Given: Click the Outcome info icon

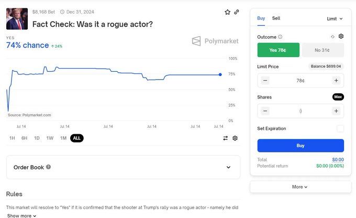Looking at the screenshot, I should coord(280,37).
